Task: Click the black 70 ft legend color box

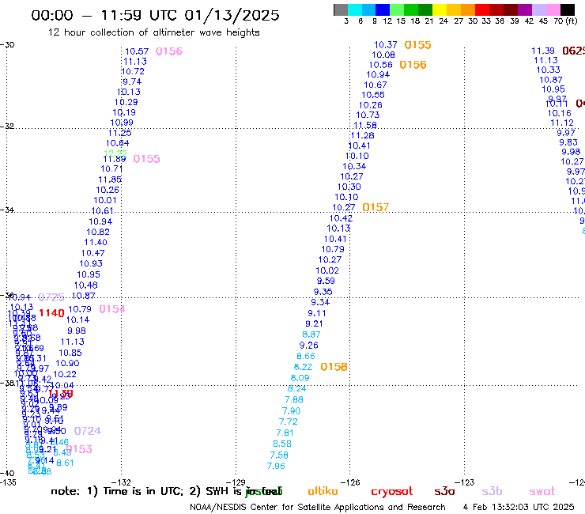Action: (567, 9)
